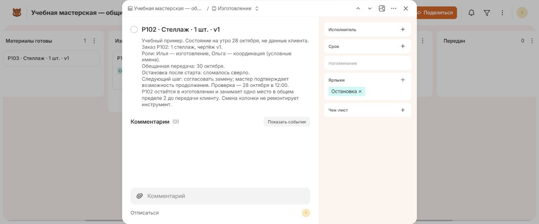Open the notifications bell

471,13
